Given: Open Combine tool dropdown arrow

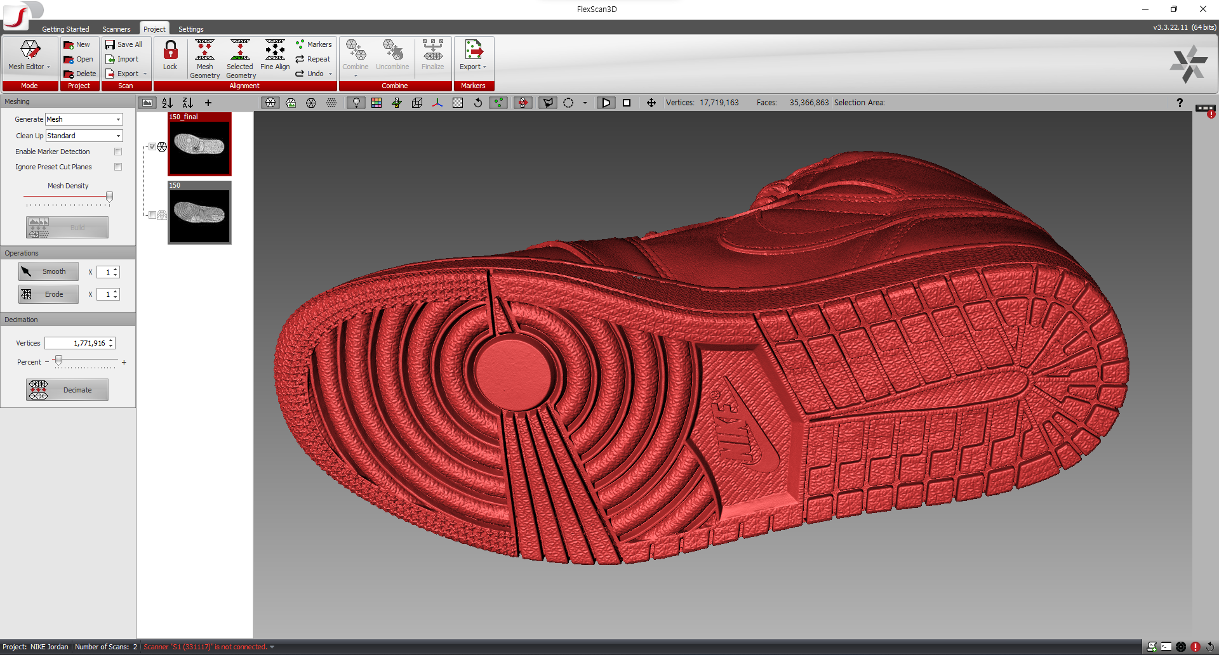Looking at the screenshot, I should tap(356, 76).
